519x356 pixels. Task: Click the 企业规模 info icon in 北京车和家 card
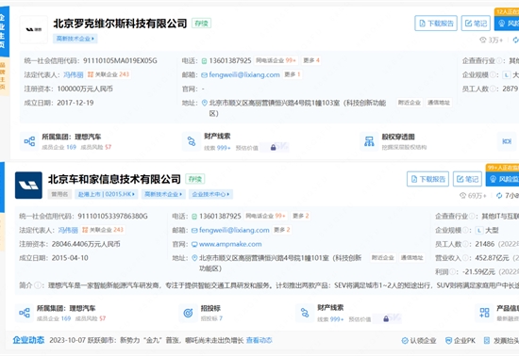tap(466, 230)
